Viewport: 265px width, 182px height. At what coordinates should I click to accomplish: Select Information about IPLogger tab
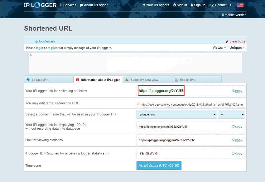click(x=98, y=79)
